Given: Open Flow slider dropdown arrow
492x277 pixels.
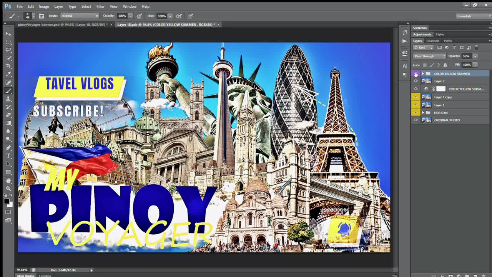Looking at the screenshot, I should coord(170,16).
